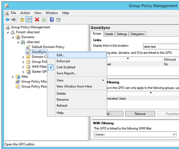The height and width of the screenshot is (149, 179).
Task: Click the Back arrow toolbar icon
Action: (x=7, y=20)
